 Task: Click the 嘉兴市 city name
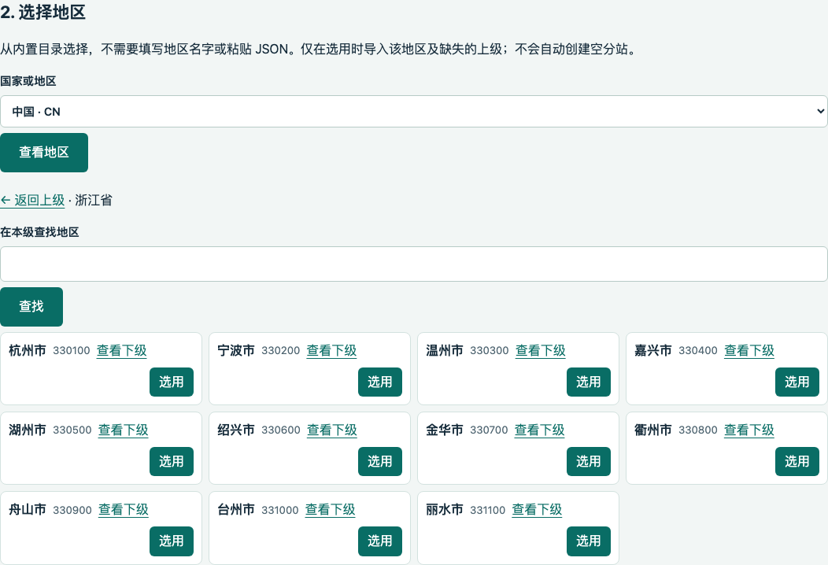click(x=653, y=351)
